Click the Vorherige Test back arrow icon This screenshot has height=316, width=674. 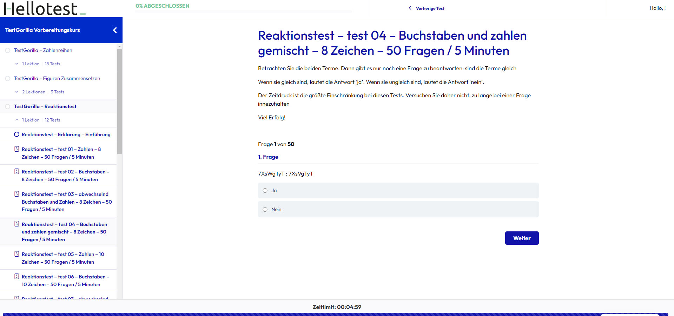click(410, 8)
